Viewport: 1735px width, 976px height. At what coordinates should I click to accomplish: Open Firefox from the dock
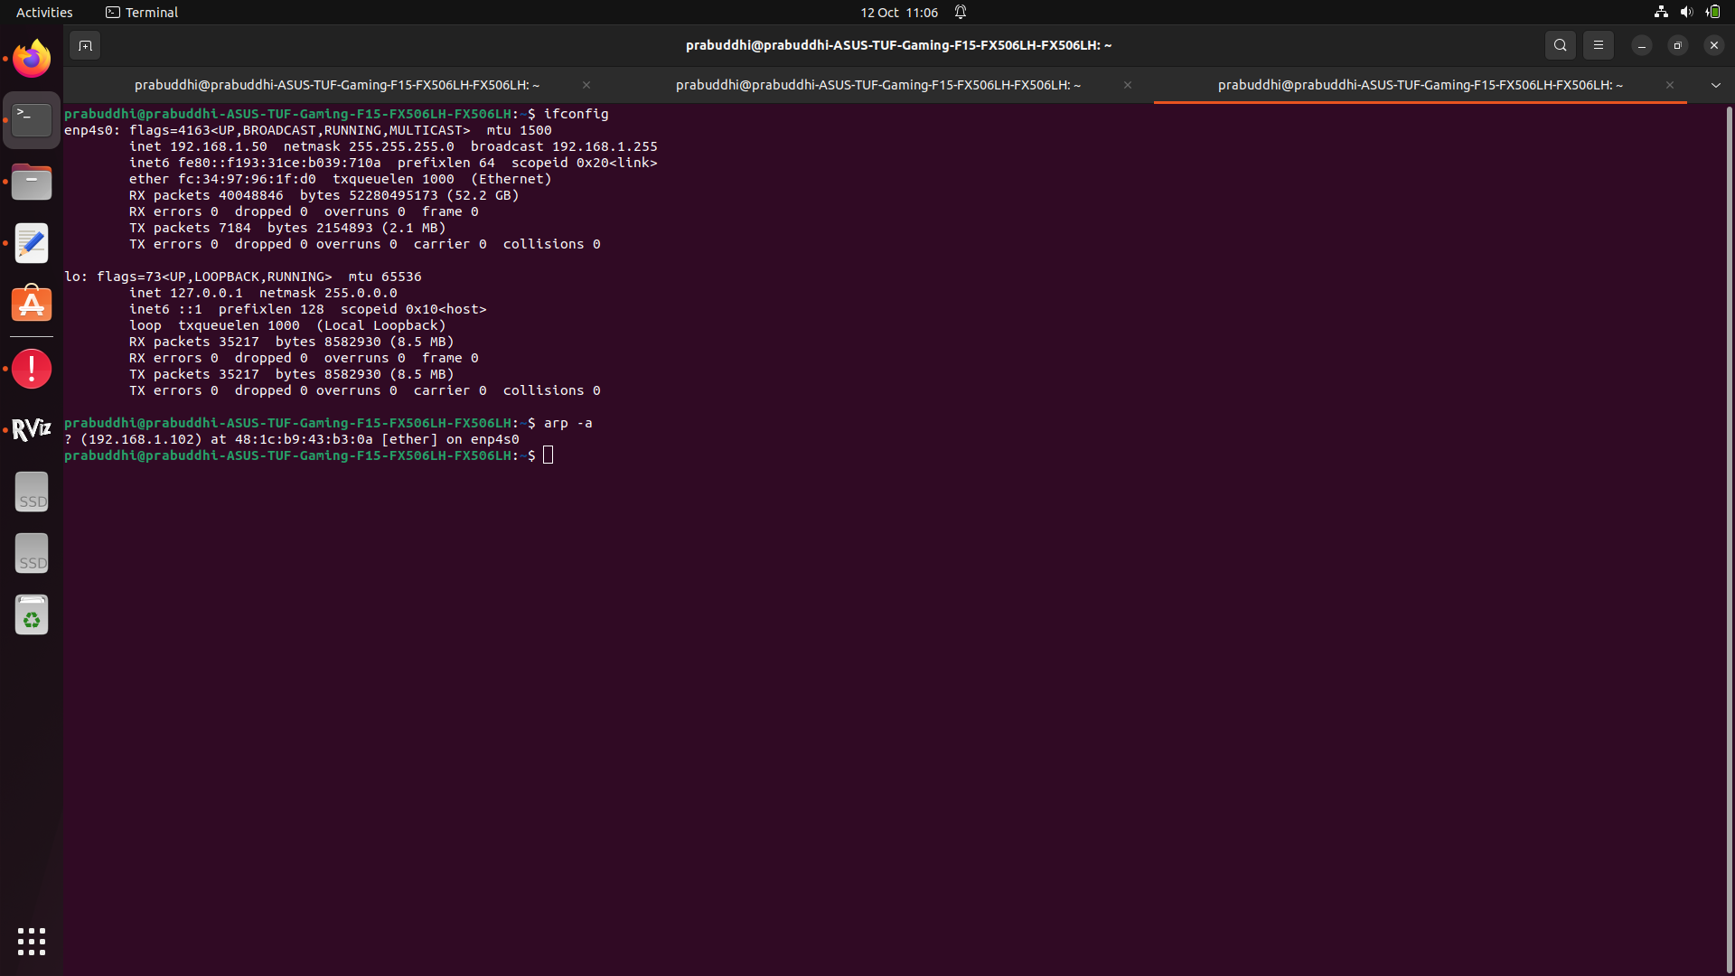pyautogui.click(x=31, y=58)
